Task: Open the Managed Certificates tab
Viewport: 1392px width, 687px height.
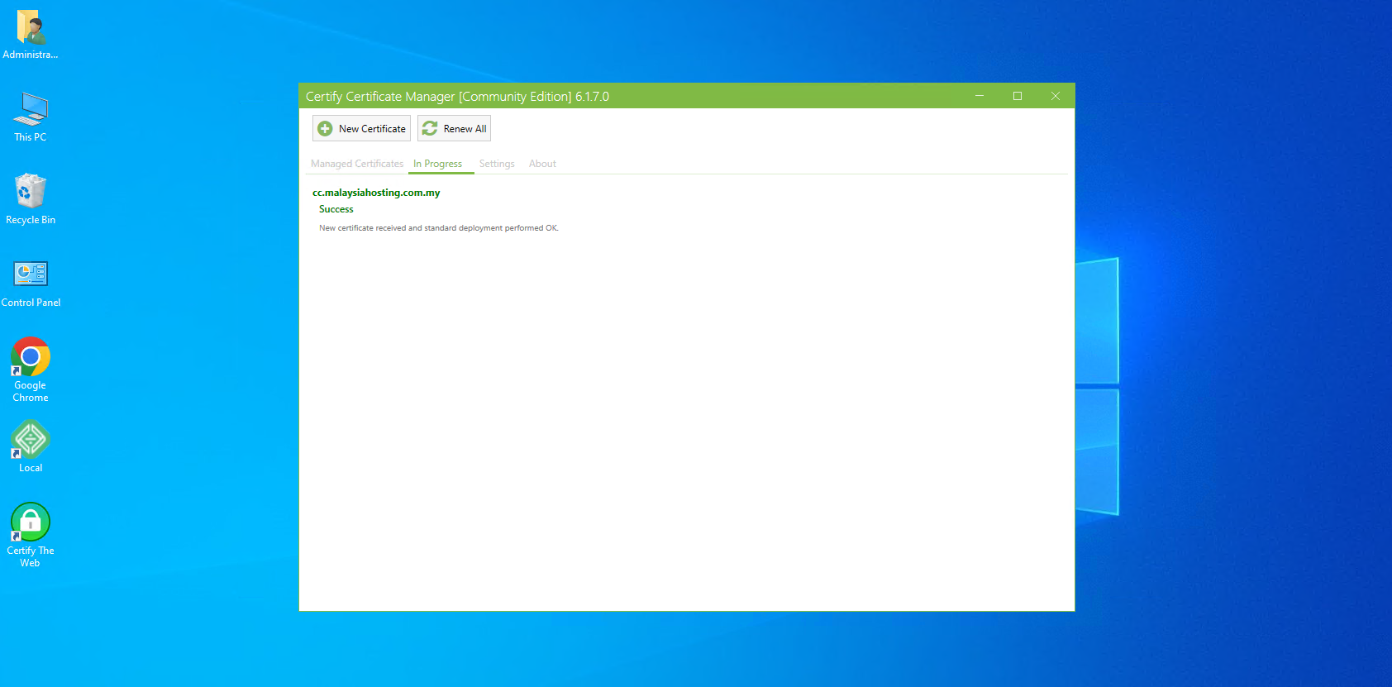Action: coord(357,164)
